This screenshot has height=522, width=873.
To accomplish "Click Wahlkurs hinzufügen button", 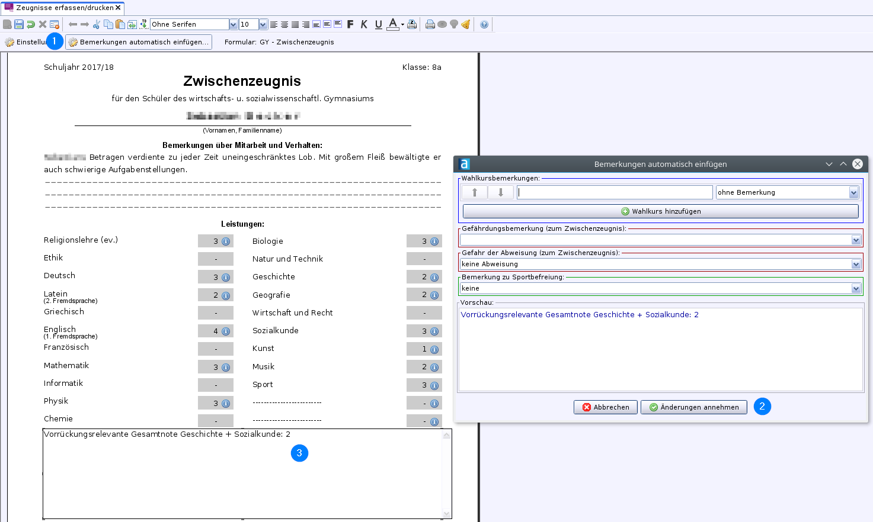I will pos(660,211).
